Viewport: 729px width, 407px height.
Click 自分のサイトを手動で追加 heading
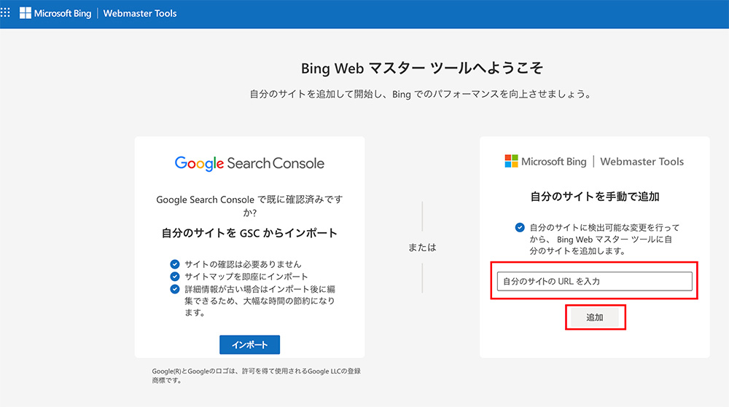(595, 197)
